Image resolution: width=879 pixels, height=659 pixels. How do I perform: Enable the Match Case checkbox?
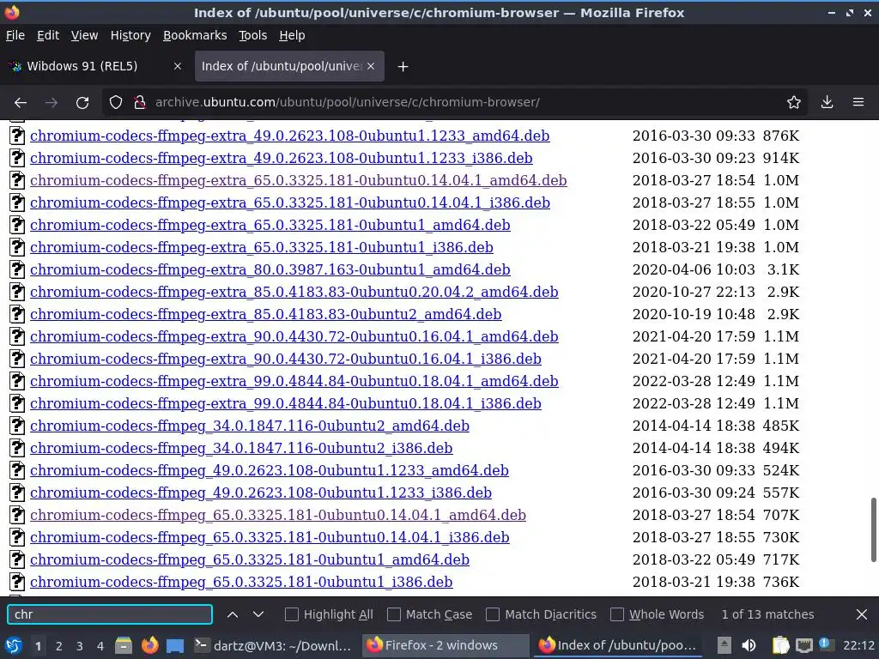394,614
